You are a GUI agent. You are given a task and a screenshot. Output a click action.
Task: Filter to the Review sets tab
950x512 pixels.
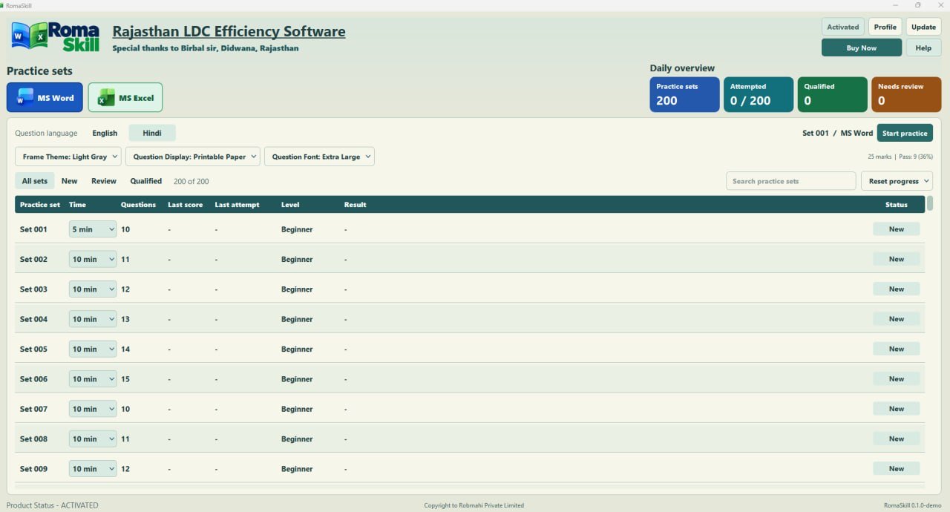[x=104, y=181]
